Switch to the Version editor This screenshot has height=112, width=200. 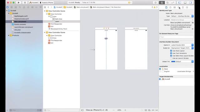click(173, 2)
